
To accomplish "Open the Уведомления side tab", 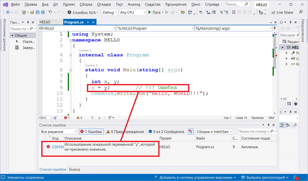I will pos(303,30).
